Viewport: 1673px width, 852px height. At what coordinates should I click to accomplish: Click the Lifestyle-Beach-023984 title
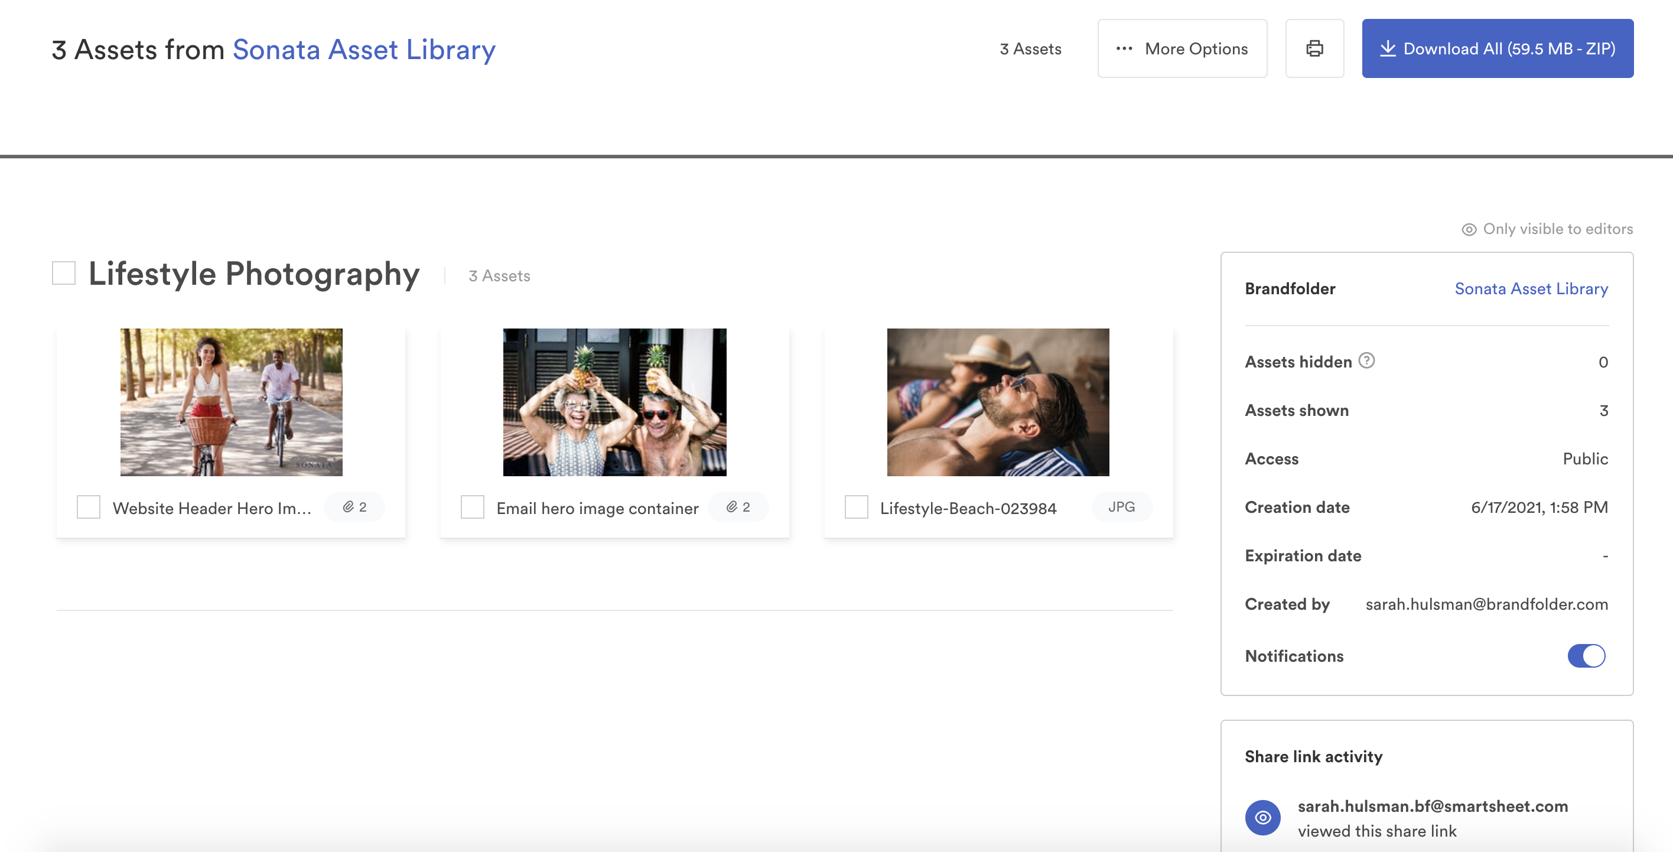(968, 509)
